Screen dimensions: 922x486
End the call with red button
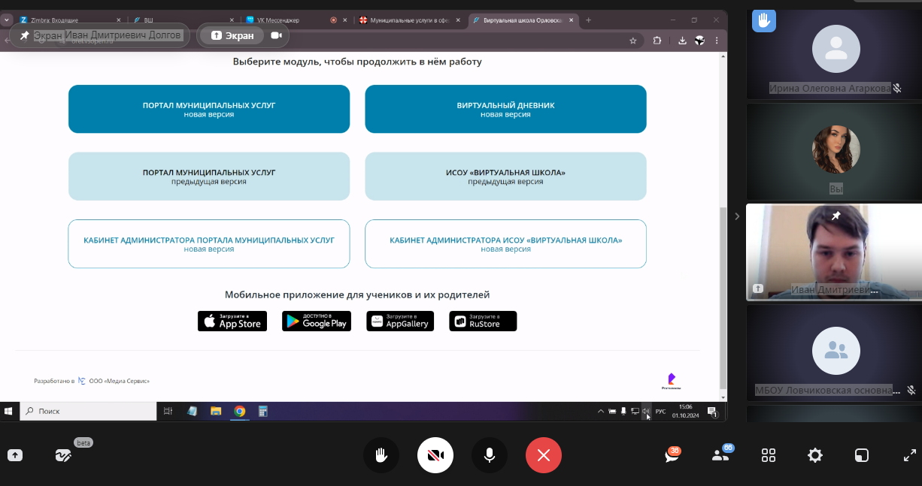click(x=544, y=455)
